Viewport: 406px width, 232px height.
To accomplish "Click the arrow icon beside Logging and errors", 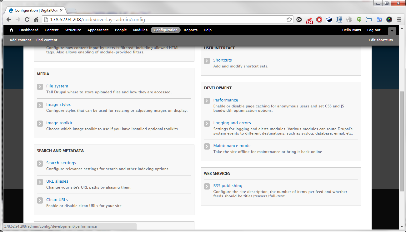I will coord(207,124).
